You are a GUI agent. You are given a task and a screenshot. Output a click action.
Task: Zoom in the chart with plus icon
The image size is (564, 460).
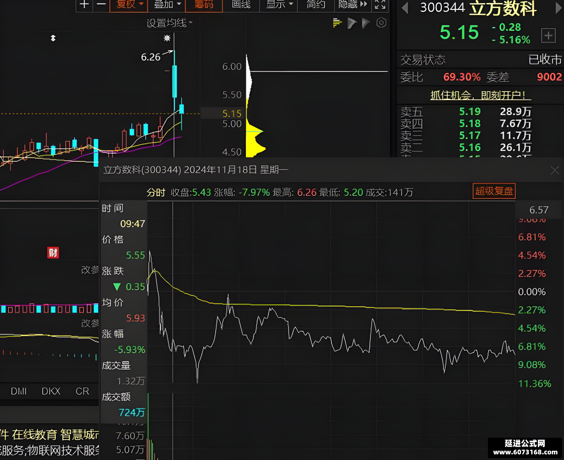click(85, 5)
